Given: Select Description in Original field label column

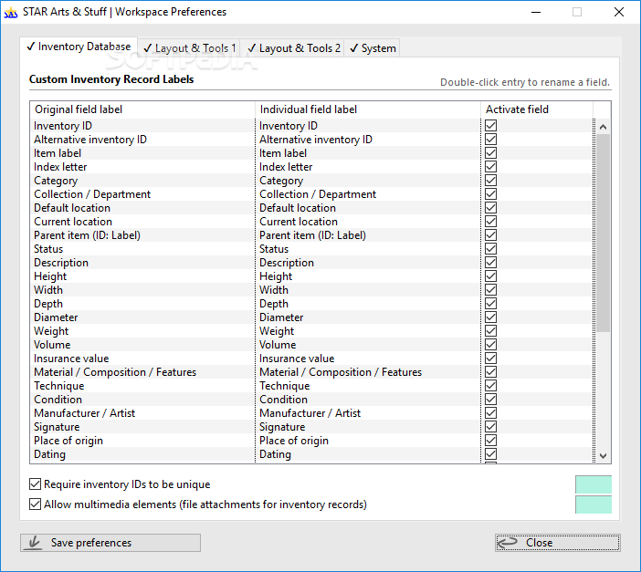Looking at the screenshot, I should tap(61, 263).
